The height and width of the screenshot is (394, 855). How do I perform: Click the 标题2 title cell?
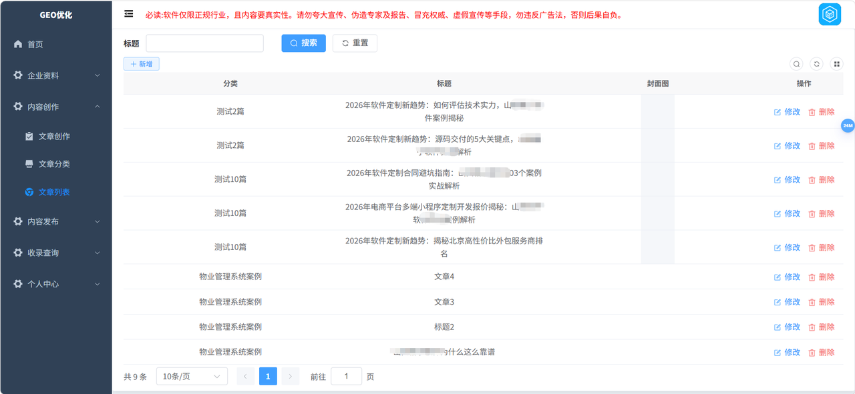[x=444, y=327]
